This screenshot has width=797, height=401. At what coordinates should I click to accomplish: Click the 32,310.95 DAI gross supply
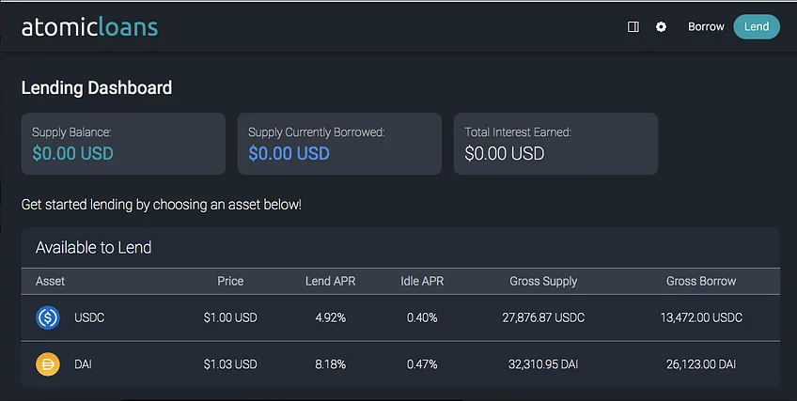(543, 364)
